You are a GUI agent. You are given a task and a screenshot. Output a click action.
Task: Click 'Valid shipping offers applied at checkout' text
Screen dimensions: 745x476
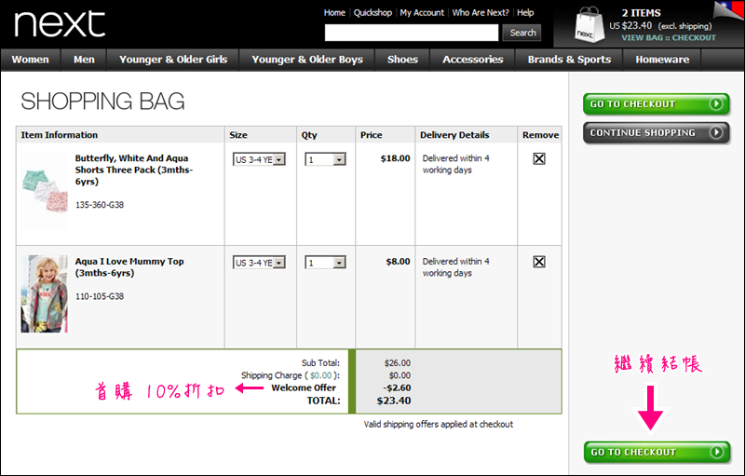tap(439, 424)
